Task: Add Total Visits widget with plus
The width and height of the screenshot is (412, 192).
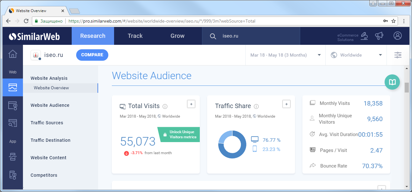Action: pyautogui.click(x=191, y=104)
